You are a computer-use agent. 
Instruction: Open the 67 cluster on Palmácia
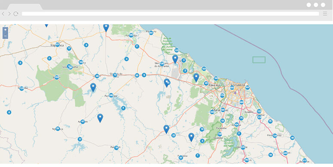(181, 158)
